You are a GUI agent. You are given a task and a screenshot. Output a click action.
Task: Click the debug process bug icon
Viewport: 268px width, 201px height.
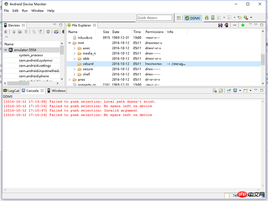(6, 32)
